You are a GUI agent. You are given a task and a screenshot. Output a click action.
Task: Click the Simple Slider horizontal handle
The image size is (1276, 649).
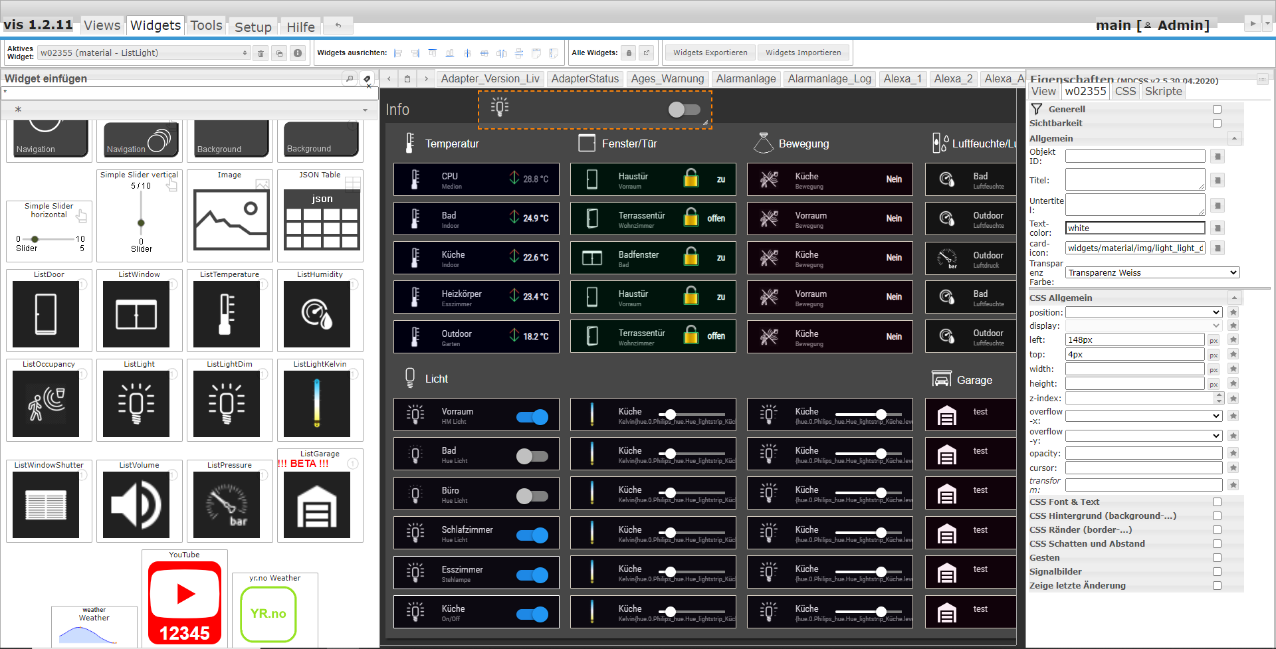click(35, 239)
